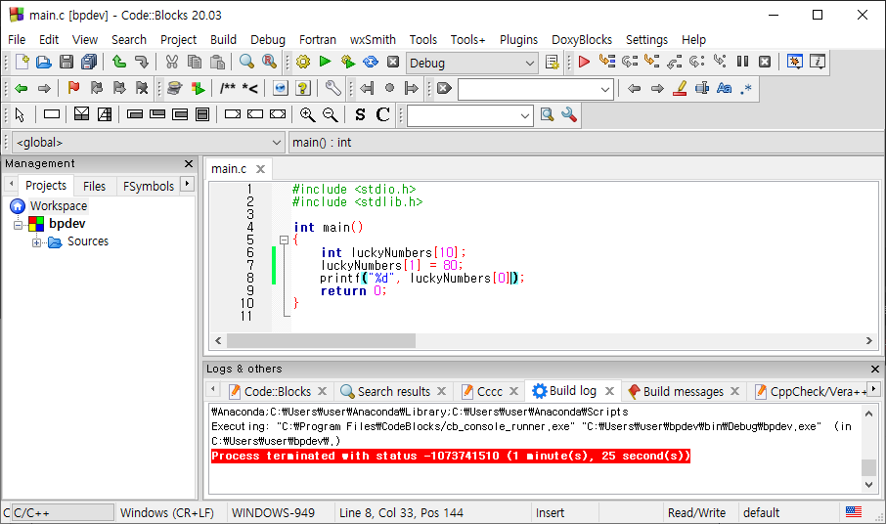Image resolution: width=886 pixels, height=524 pixels.
Task: Open the build target Debug dropdown
Action: pyautogui.click(x=471, y=63)
